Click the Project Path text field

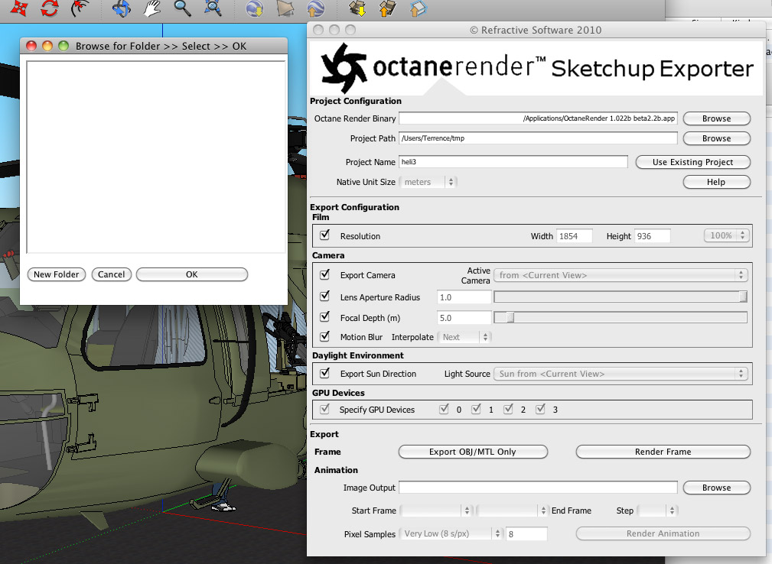tap(538, 138)
